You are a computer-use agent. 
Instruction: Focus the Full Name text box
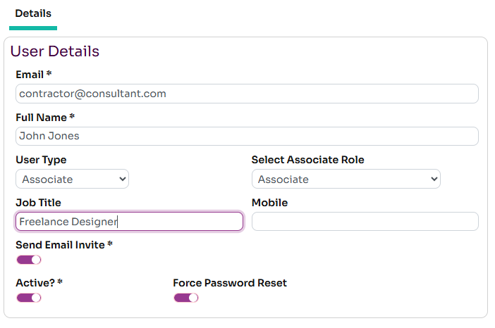click(x=247, y=136)
